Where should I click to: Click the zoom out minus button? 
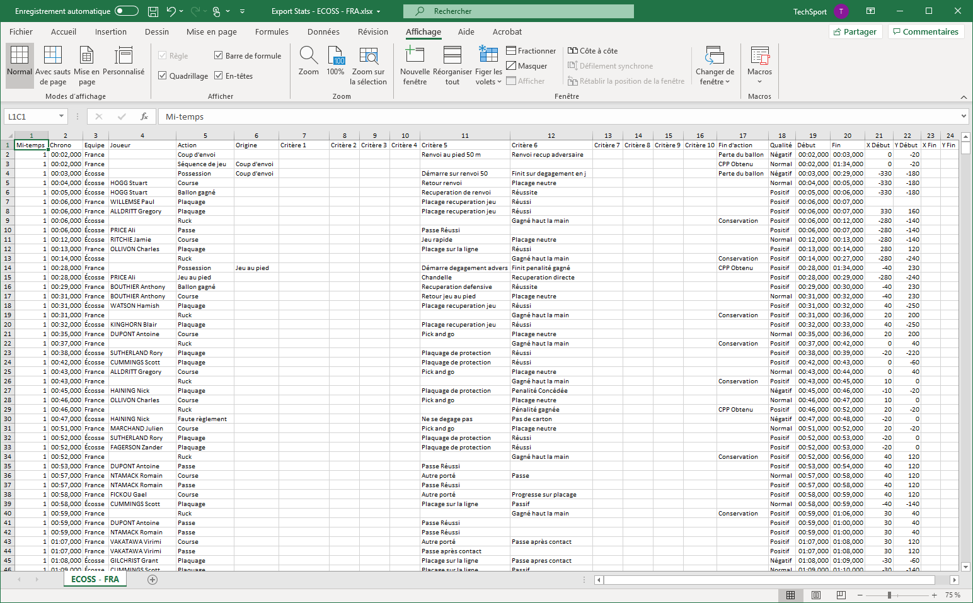pos(860,595)
